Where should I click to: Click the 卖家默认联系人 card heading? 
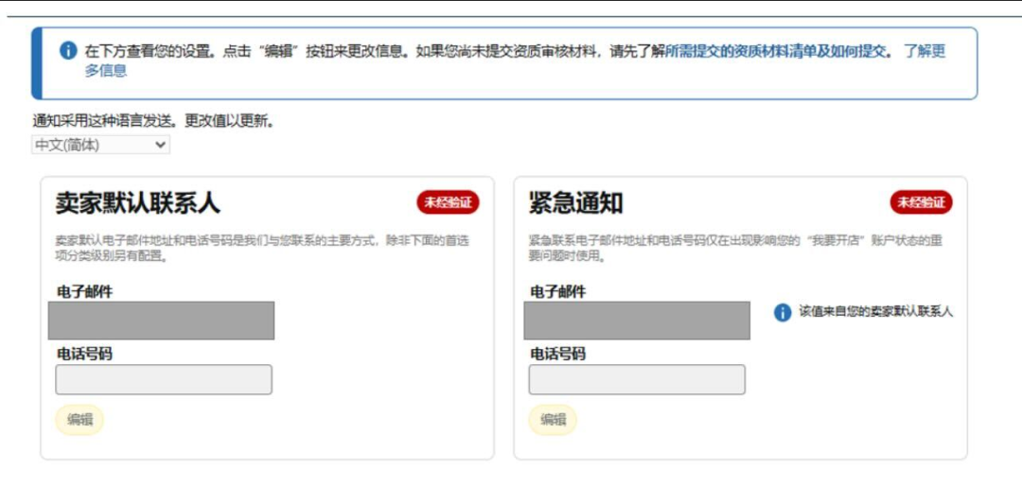click(x=138, y=202)
